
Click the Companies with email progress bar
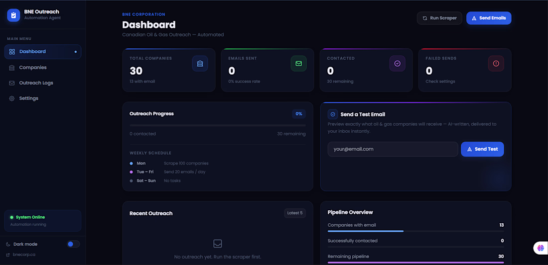coord(416,231)
